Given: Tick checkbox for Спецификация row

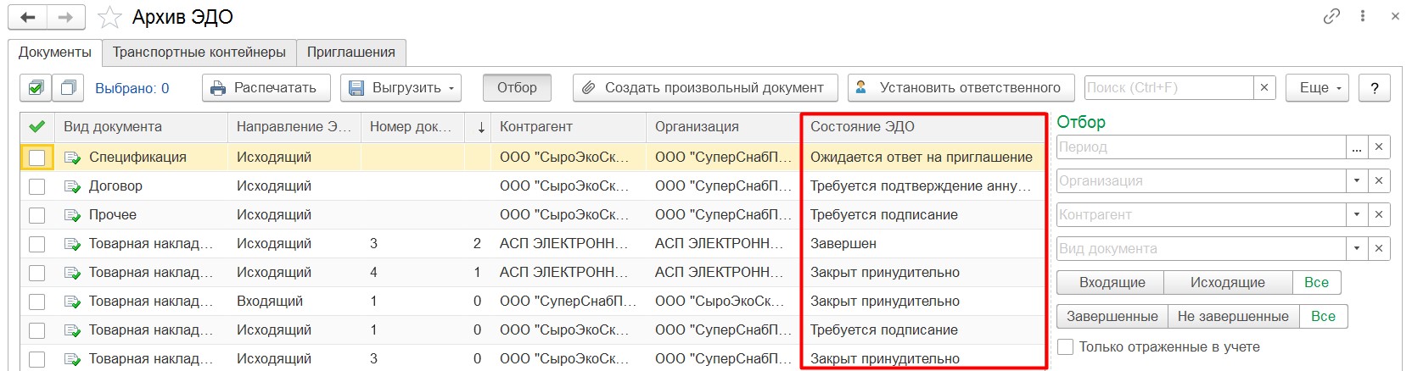Looking at the screenshot, I should point(36,158).
